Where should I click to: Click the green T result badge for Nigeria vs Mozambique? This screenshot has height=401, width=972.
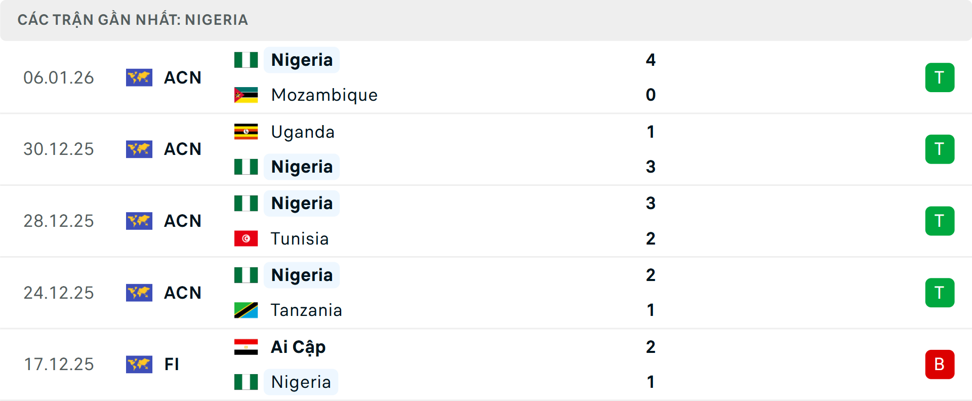tap(940, 77)
